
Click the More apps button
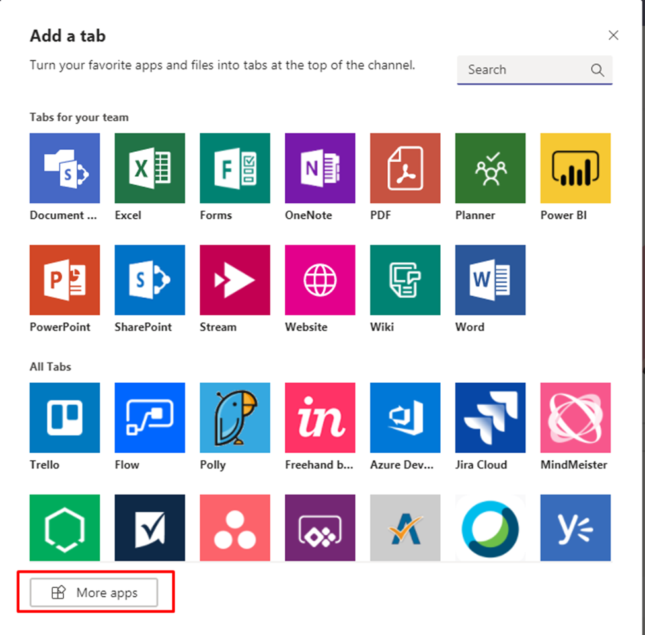tap(94, 592)
